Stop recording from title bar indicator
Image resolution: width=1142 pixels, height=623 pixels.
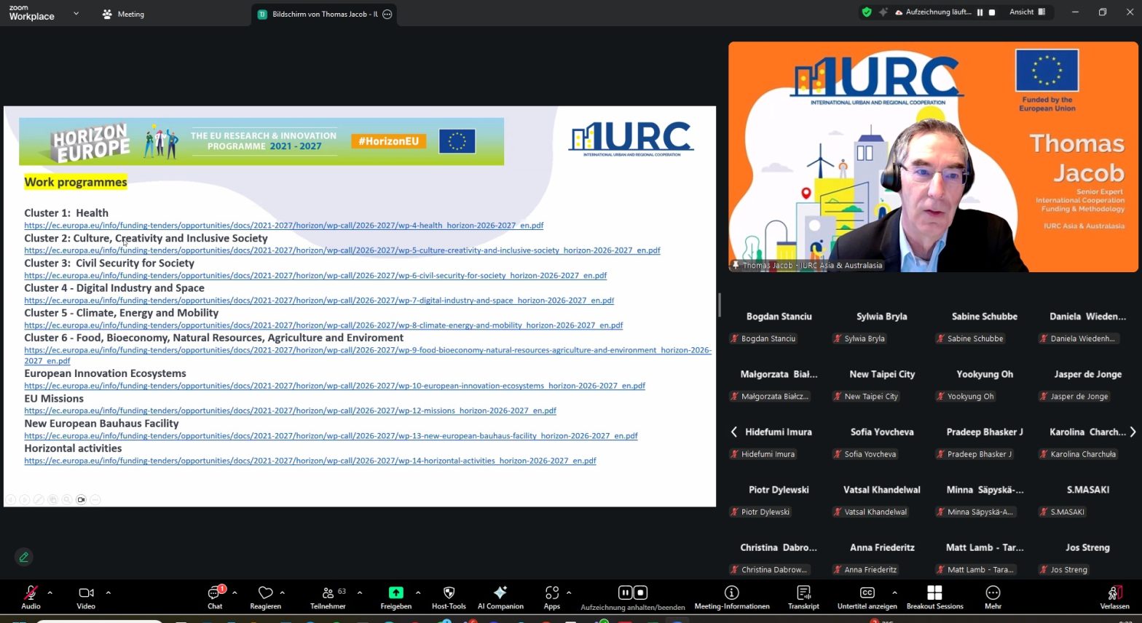pos(992,12)
